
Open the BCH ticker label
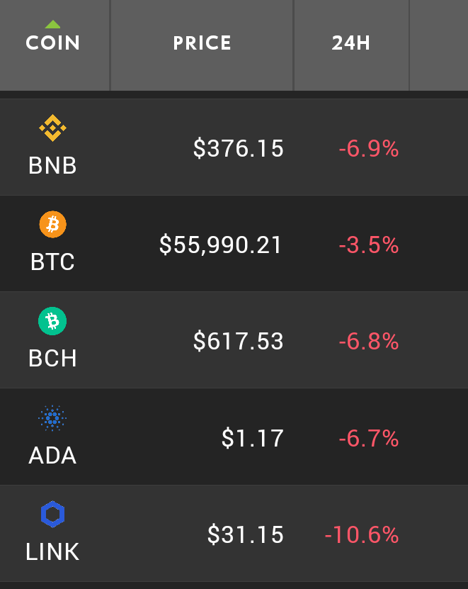[52, 359]
